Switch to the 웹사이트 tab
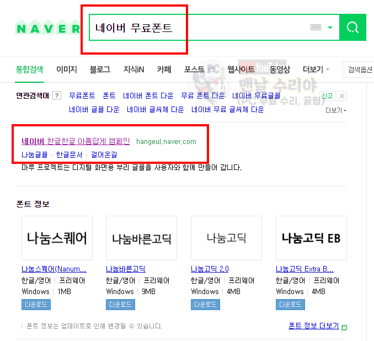Screen dimensions: 374x341 (241, 70)
